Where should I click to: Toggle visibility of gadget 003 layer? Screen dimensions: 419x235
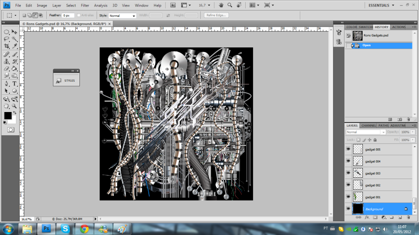point(348,173)
